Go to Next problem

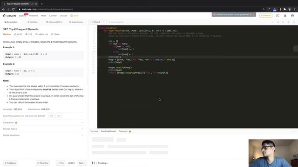82,163
